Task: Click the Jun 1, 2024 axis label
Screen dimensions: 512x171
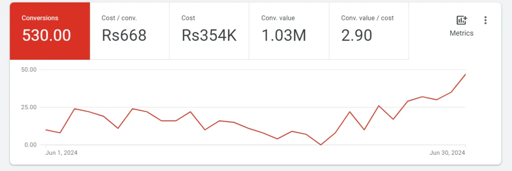Action: pyautogui.click(x=61, y=153)
